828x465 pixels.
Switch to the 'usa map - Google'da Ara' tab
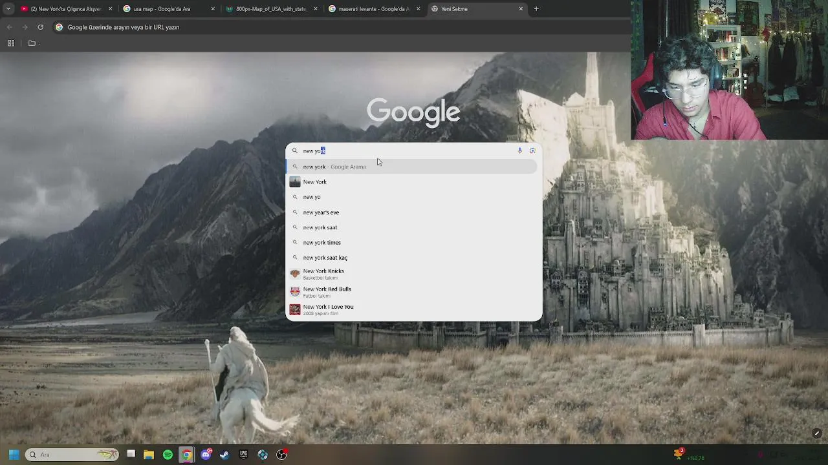coord(168,9)
